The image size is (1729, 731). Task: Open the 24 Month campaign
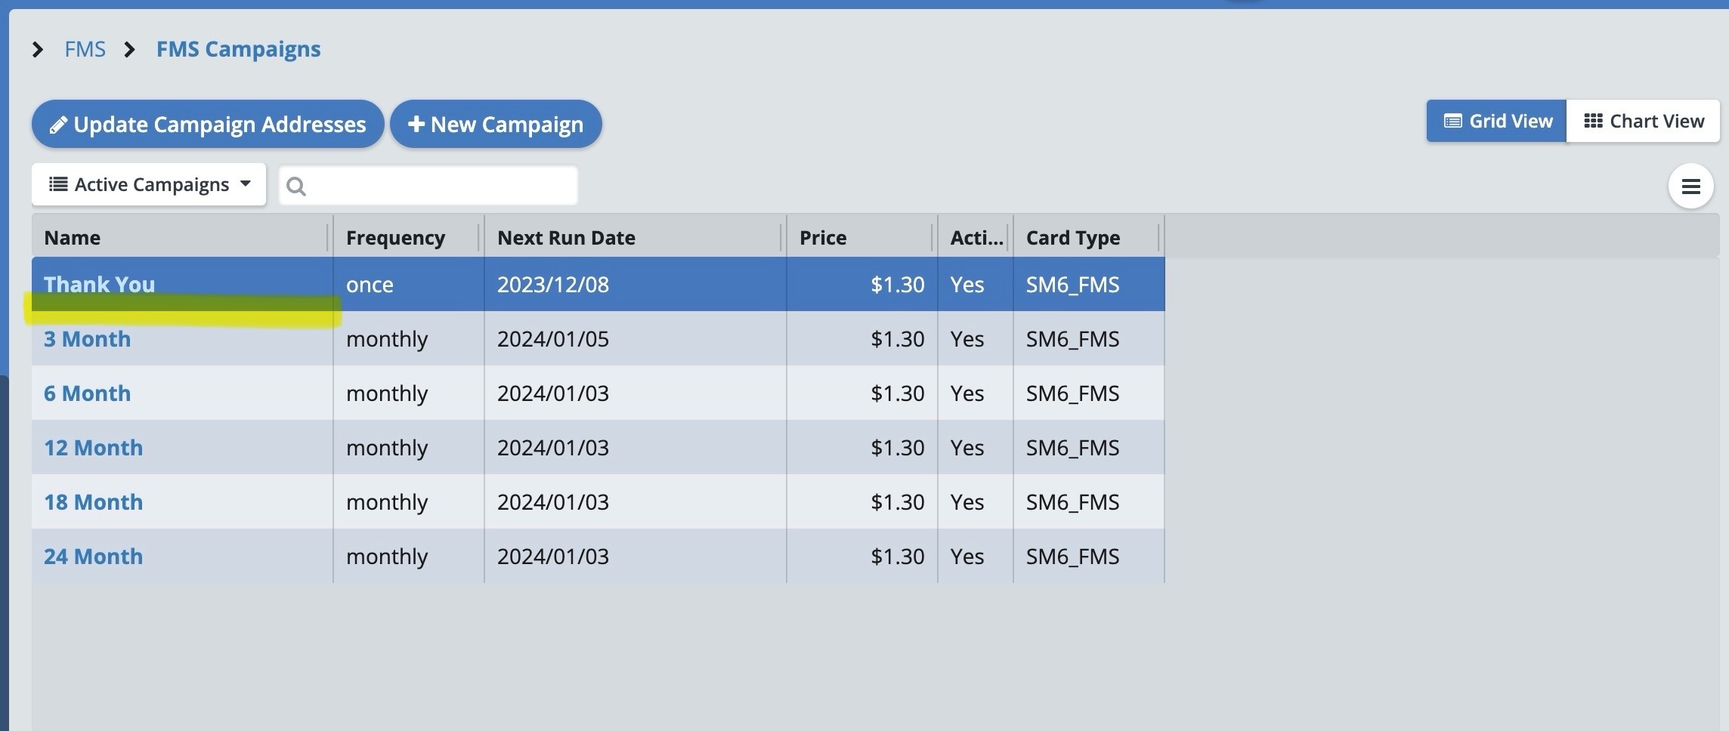pos(93,557)
